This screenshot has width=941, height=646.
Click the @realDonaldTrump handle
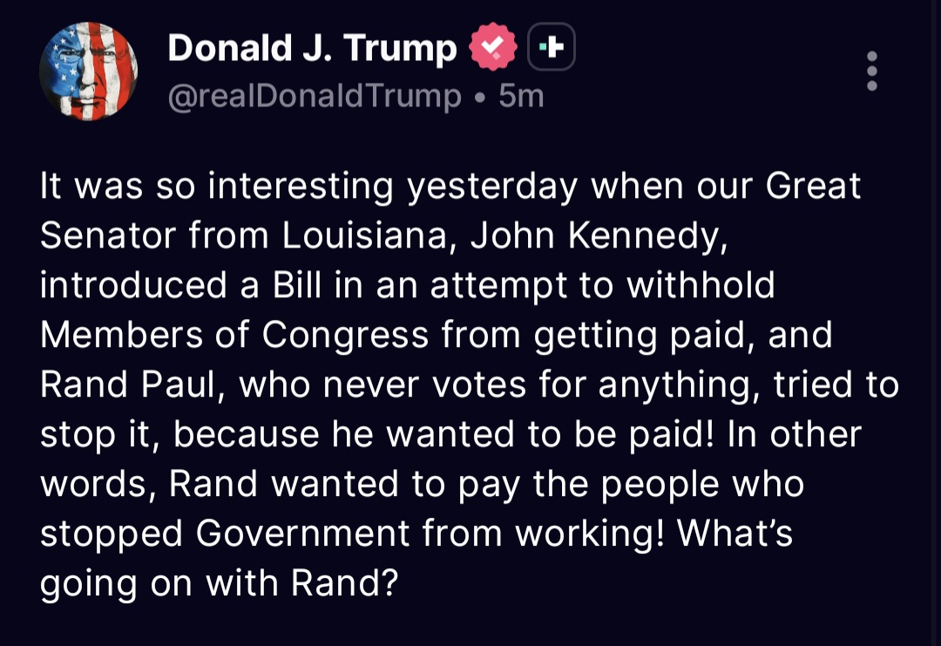tap(314, 95)
